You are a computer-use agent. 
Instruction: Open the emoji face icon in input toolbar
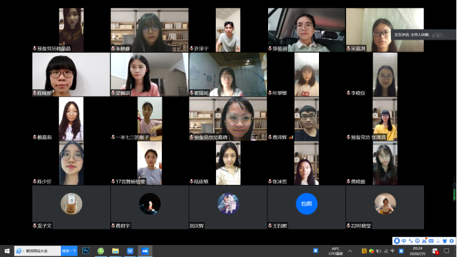[417, 241]
